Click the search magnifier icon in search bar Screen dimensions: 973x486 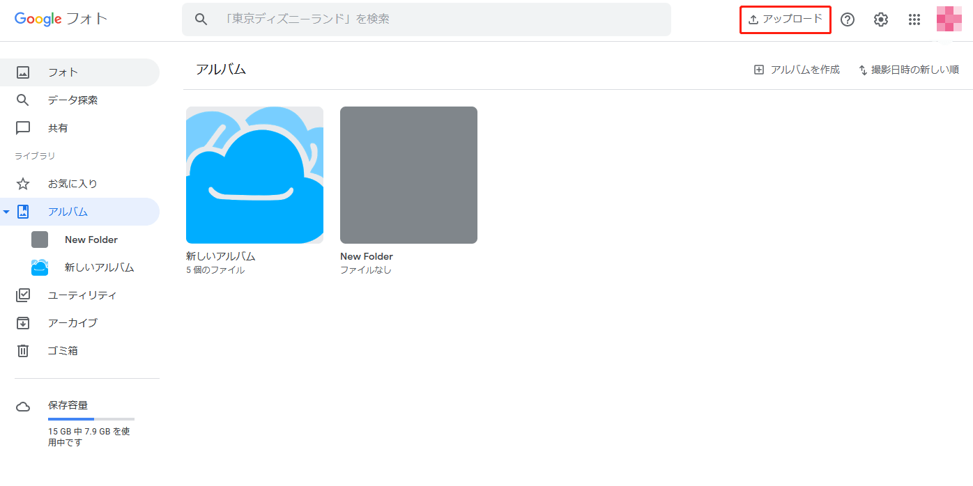[201, 19]
